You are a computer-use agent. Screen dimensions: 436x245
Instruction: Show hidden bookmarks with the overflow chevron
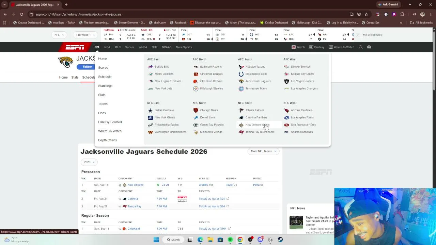pyautogui.click(x=401, y=23)
